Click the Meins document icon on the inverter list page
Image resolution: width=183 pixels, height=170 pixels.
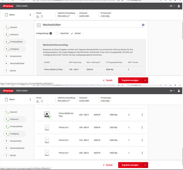[x=6, y=100]
